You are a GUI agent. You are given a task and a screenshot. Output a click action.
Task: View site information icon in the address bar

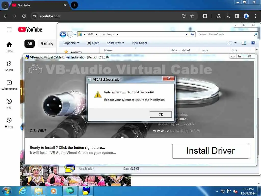coord(35,16)
